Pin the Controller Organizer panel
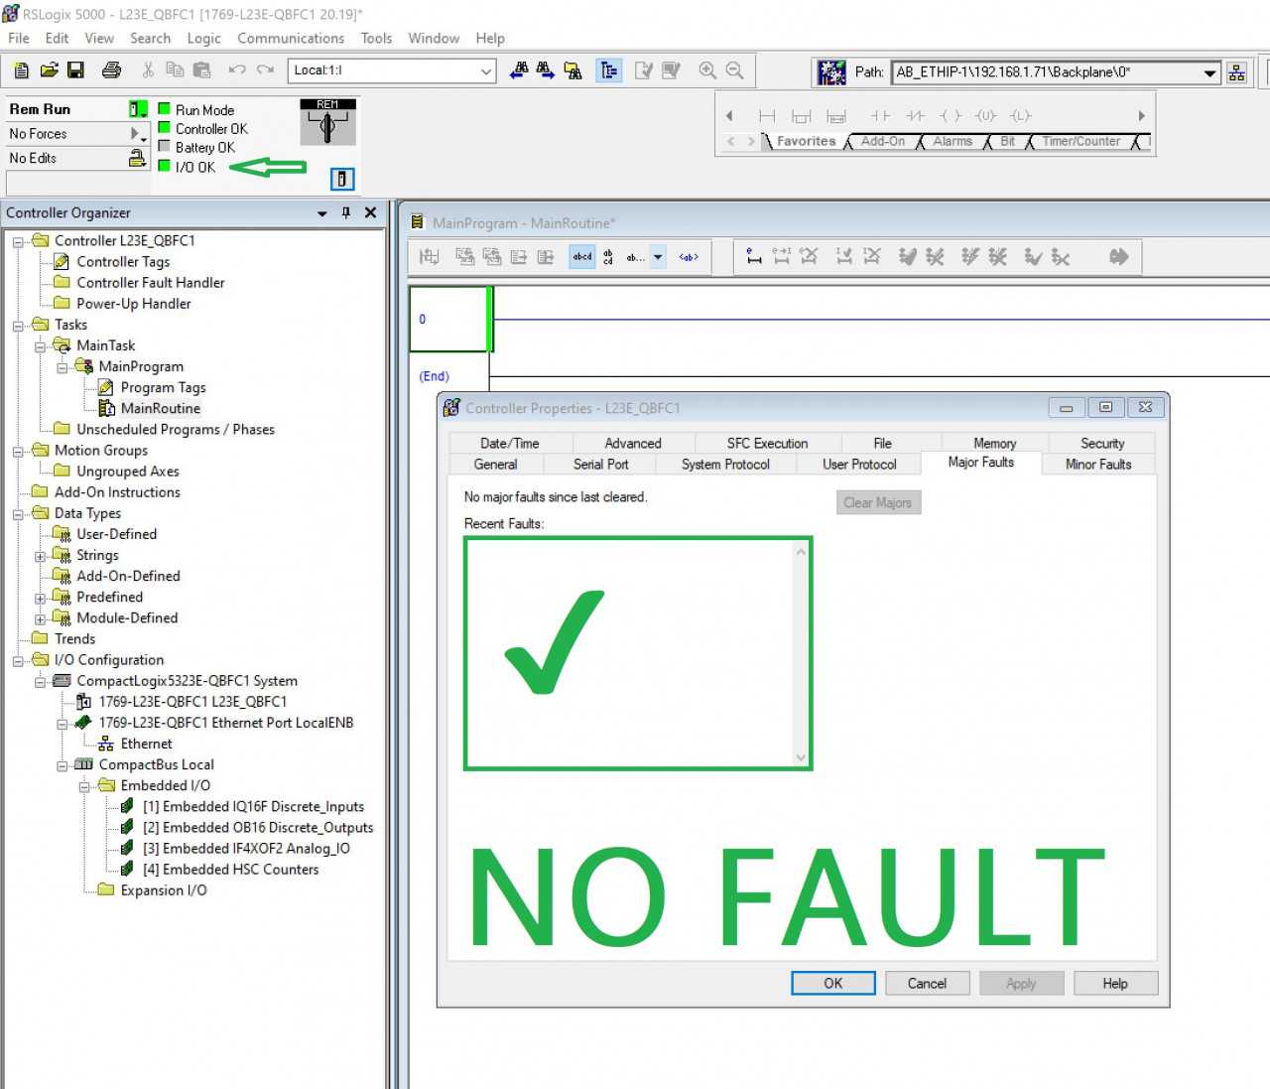Viewport: 1270px width, 1089px height. click(x=345, y=212)
